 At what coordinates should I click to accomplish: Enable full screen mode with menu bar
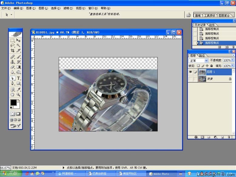15,120
